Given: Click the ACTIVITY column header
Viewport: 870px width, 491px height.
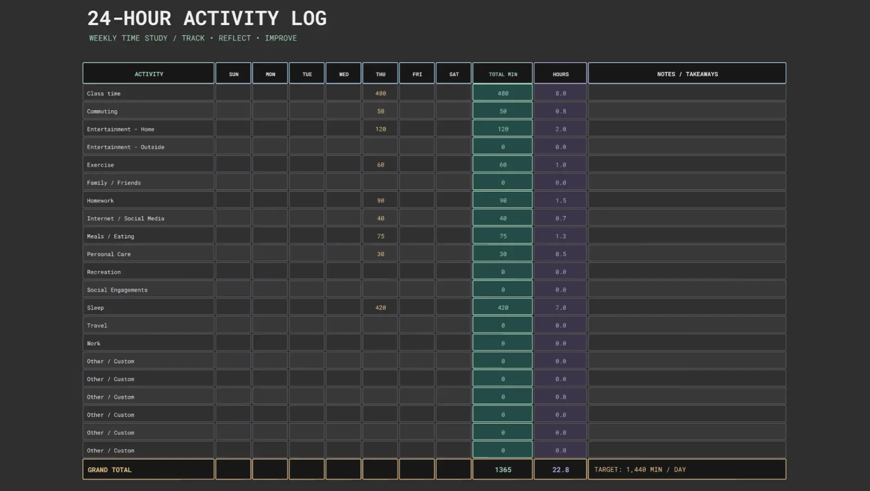Looking at the screenshot, I should (x=148, y=74).
